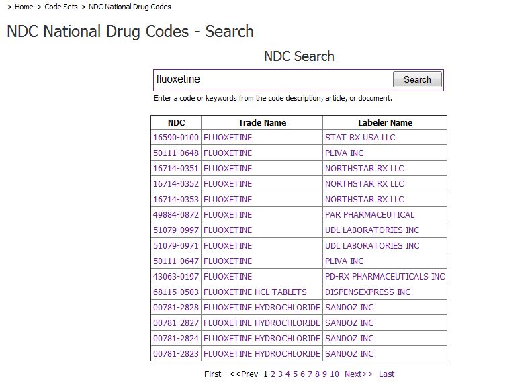Screen dimensions: 530x385
Task: Open NDC National Drug Codes breadcrumb
Action: tap(130, 7)
